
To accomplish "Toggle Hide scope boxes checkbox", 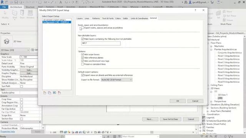I will (83, 54).
